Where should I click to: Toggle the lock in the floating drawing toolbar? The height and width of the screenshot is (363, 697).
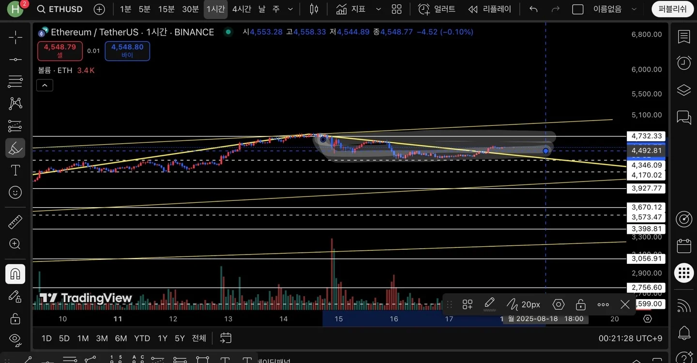click(x=580, y=304)
